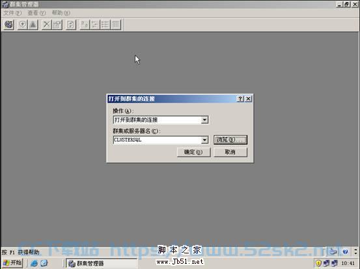Screen dimensions: 360x269
Task: Open the 帮助 menu
Action: point(61,13)
